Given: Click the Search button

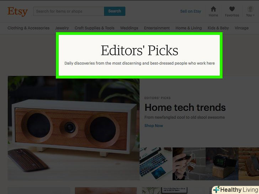Looking at the screenshot, I should pos(115,11).
